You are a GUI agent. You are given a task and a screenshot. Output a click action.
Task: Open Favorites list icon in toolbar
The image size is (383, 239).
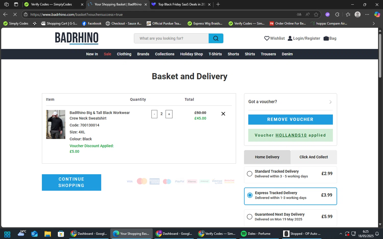coord(348,15)
